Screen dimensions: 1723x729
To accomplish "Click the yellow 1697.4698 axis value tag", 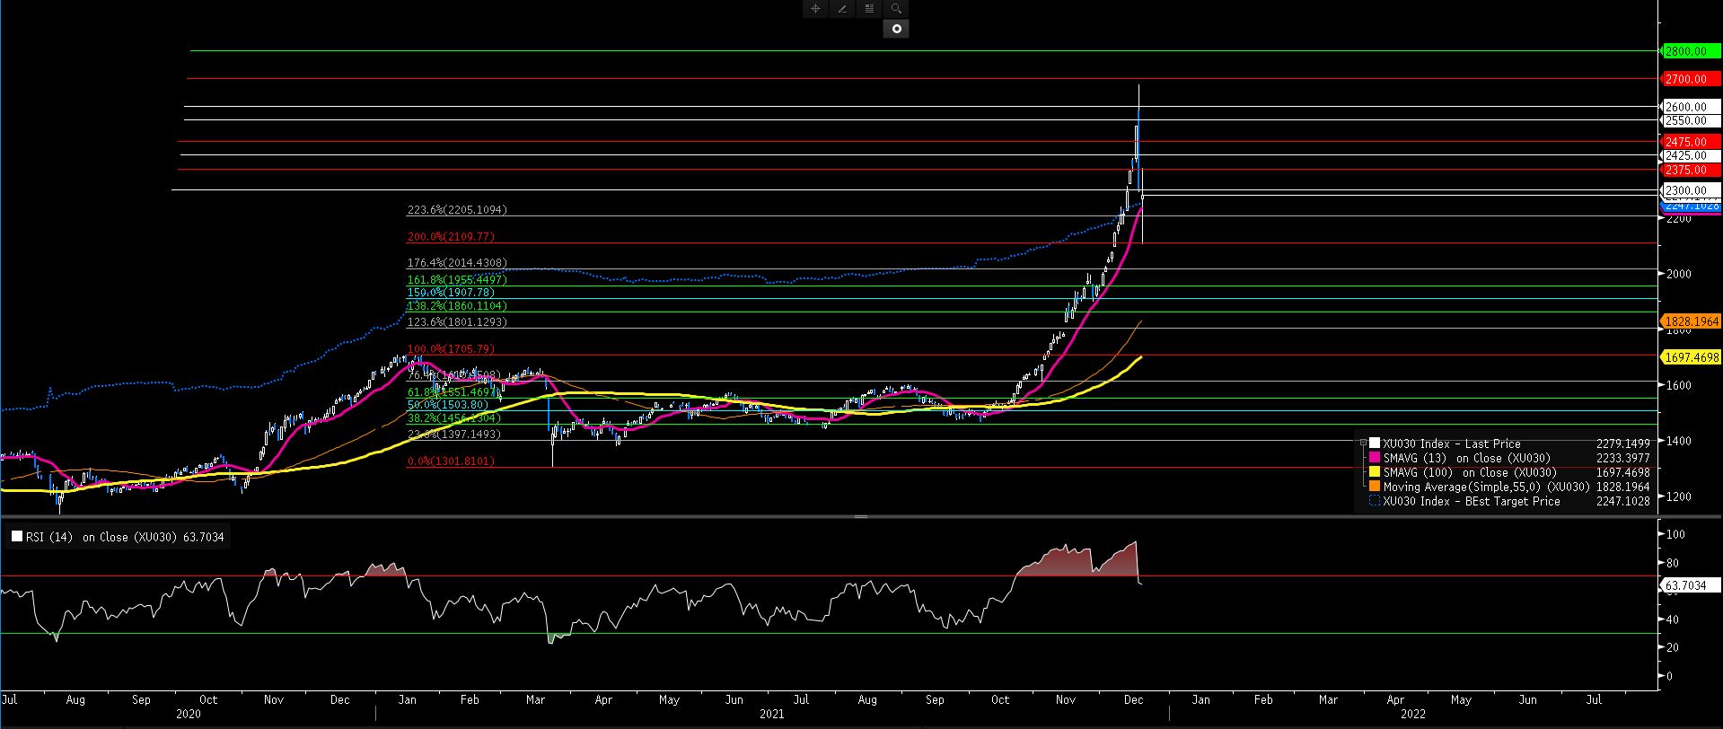I will click(x=1691, y=356).
